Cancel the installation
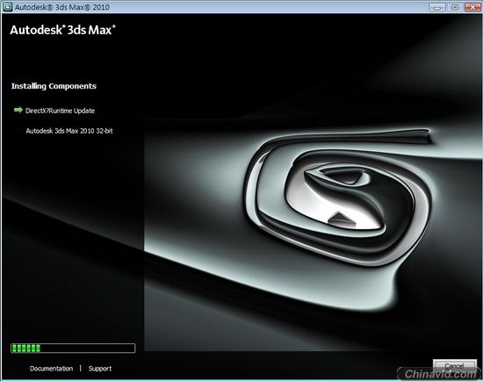 pos(454,365)
